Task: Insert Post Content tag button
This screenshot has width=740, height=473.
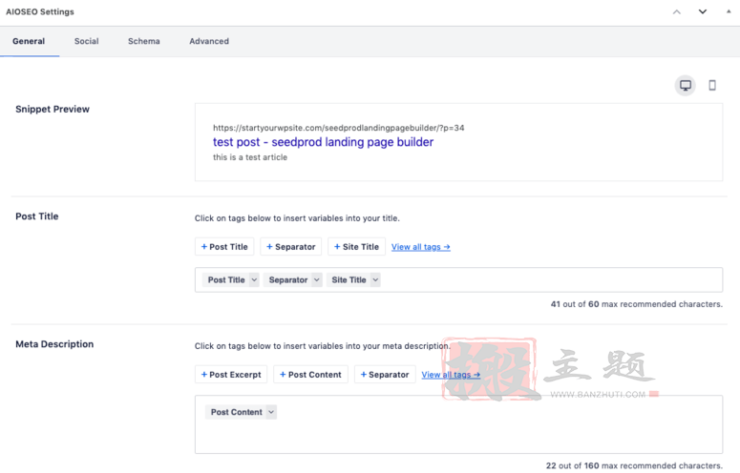Action: (310, 375)
